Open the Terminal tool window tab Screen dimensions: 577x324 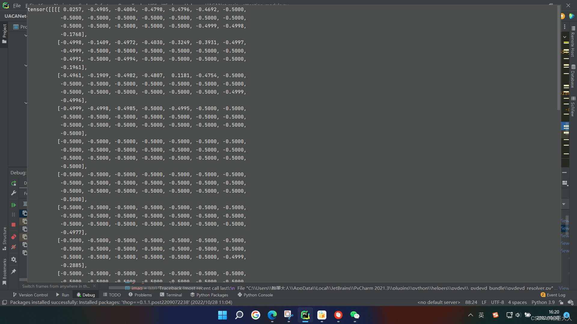click(171, 295)
